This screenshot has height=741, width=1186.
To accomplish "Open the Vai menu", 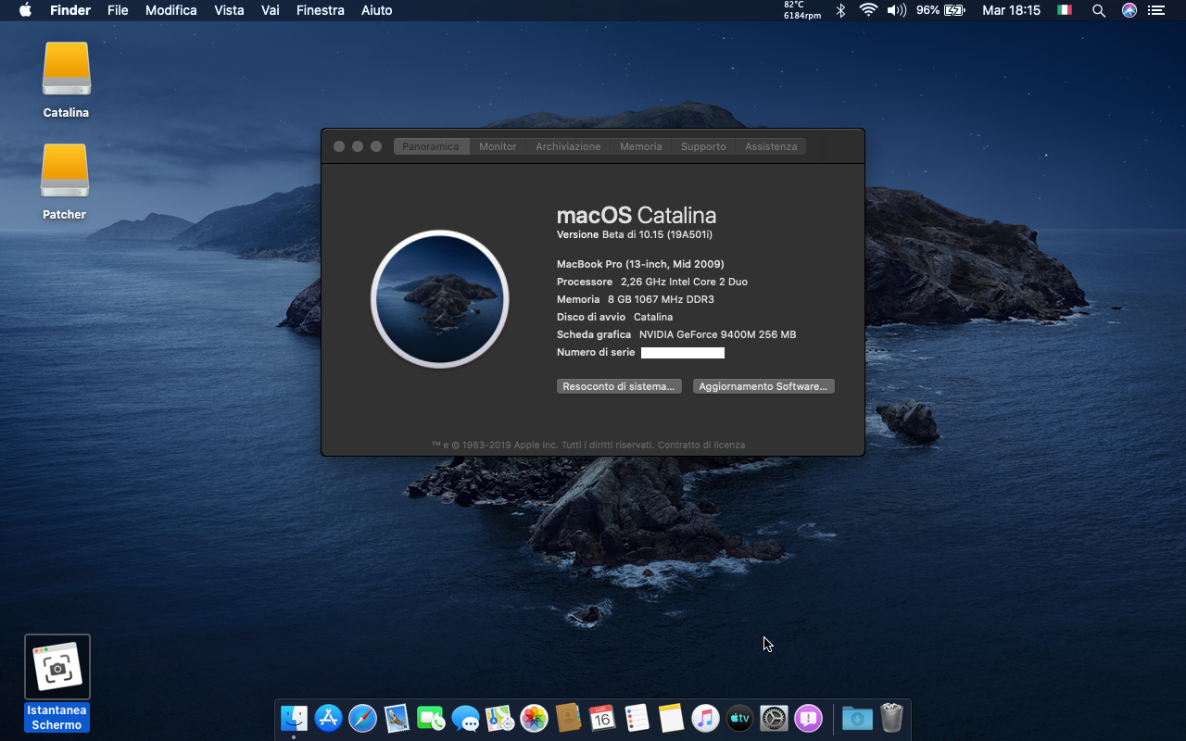I will [x=271, y=10].
